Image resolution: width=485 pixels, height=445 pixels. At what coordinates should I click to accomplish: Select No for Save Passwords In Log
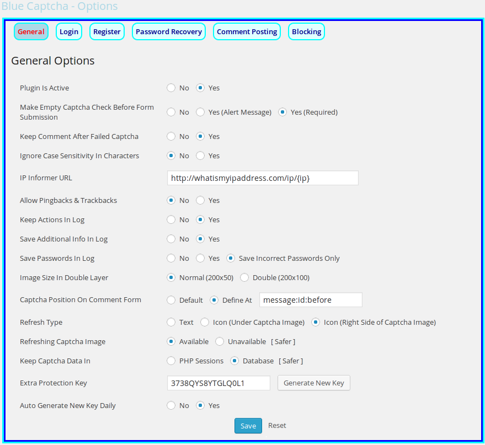pos(171,258)
